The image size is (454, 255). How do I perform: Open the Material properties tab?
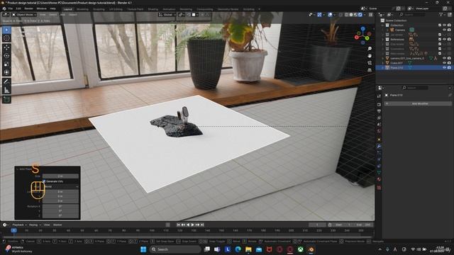pos(379,179)
